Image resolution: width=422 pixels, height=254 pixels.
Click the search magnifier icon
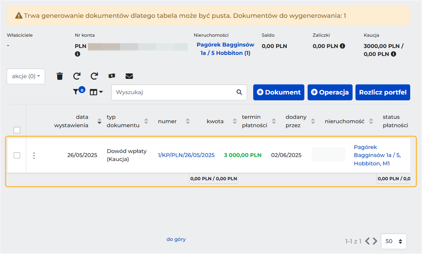239,92
